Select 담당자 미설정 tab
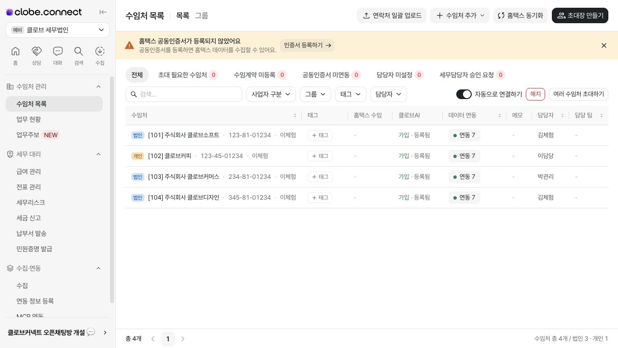 (400, 75)
